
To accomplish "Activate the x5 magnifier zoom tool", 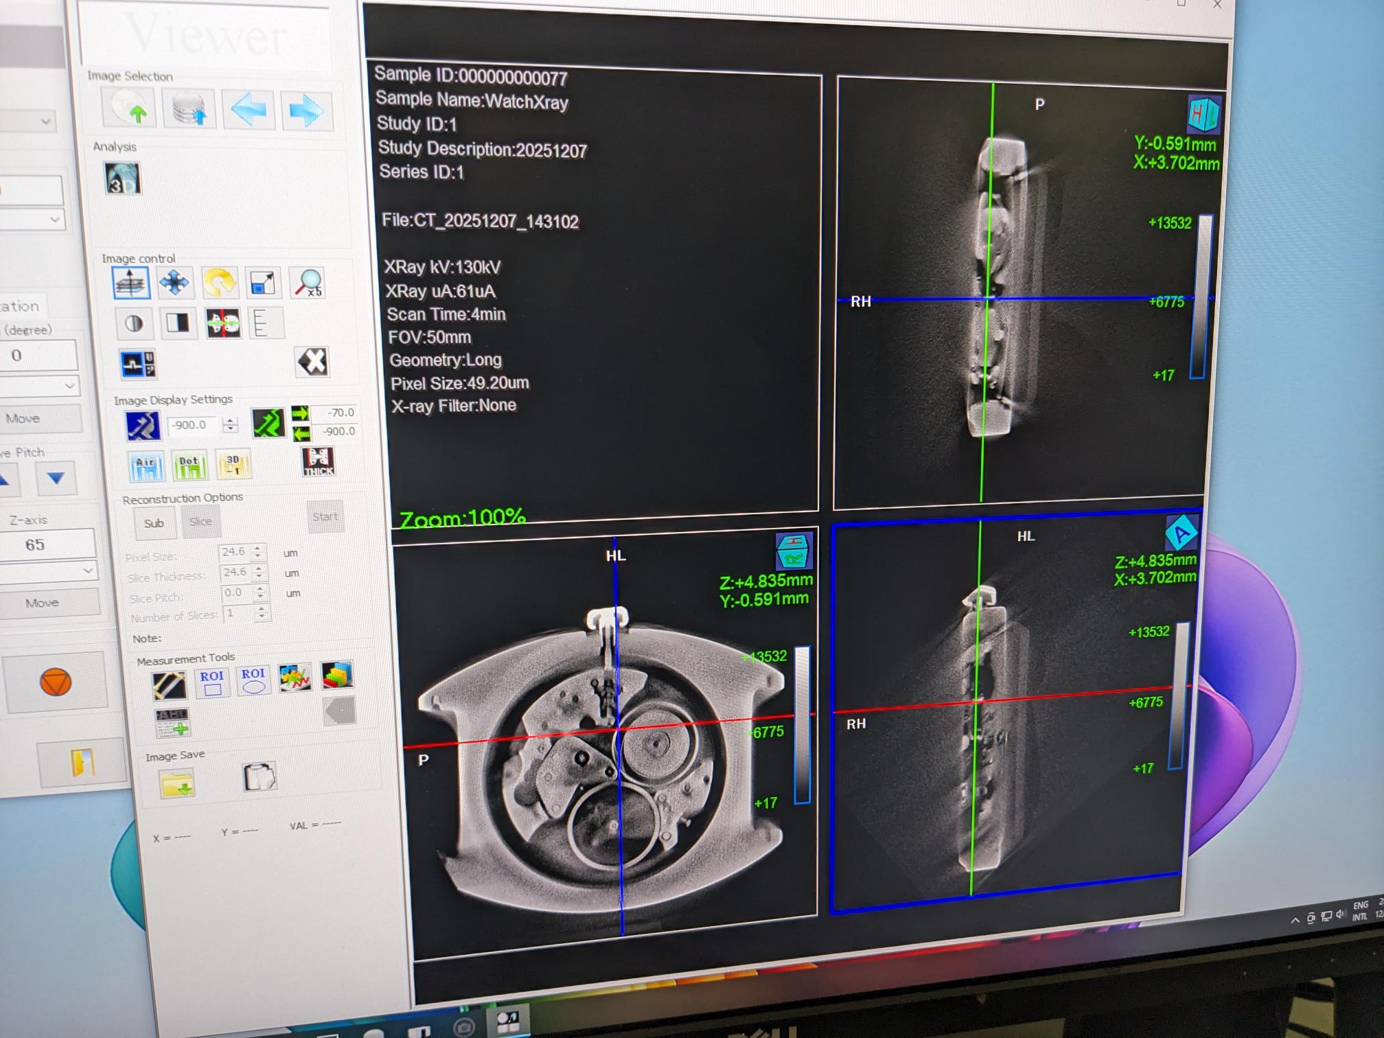I will (309, 283).
